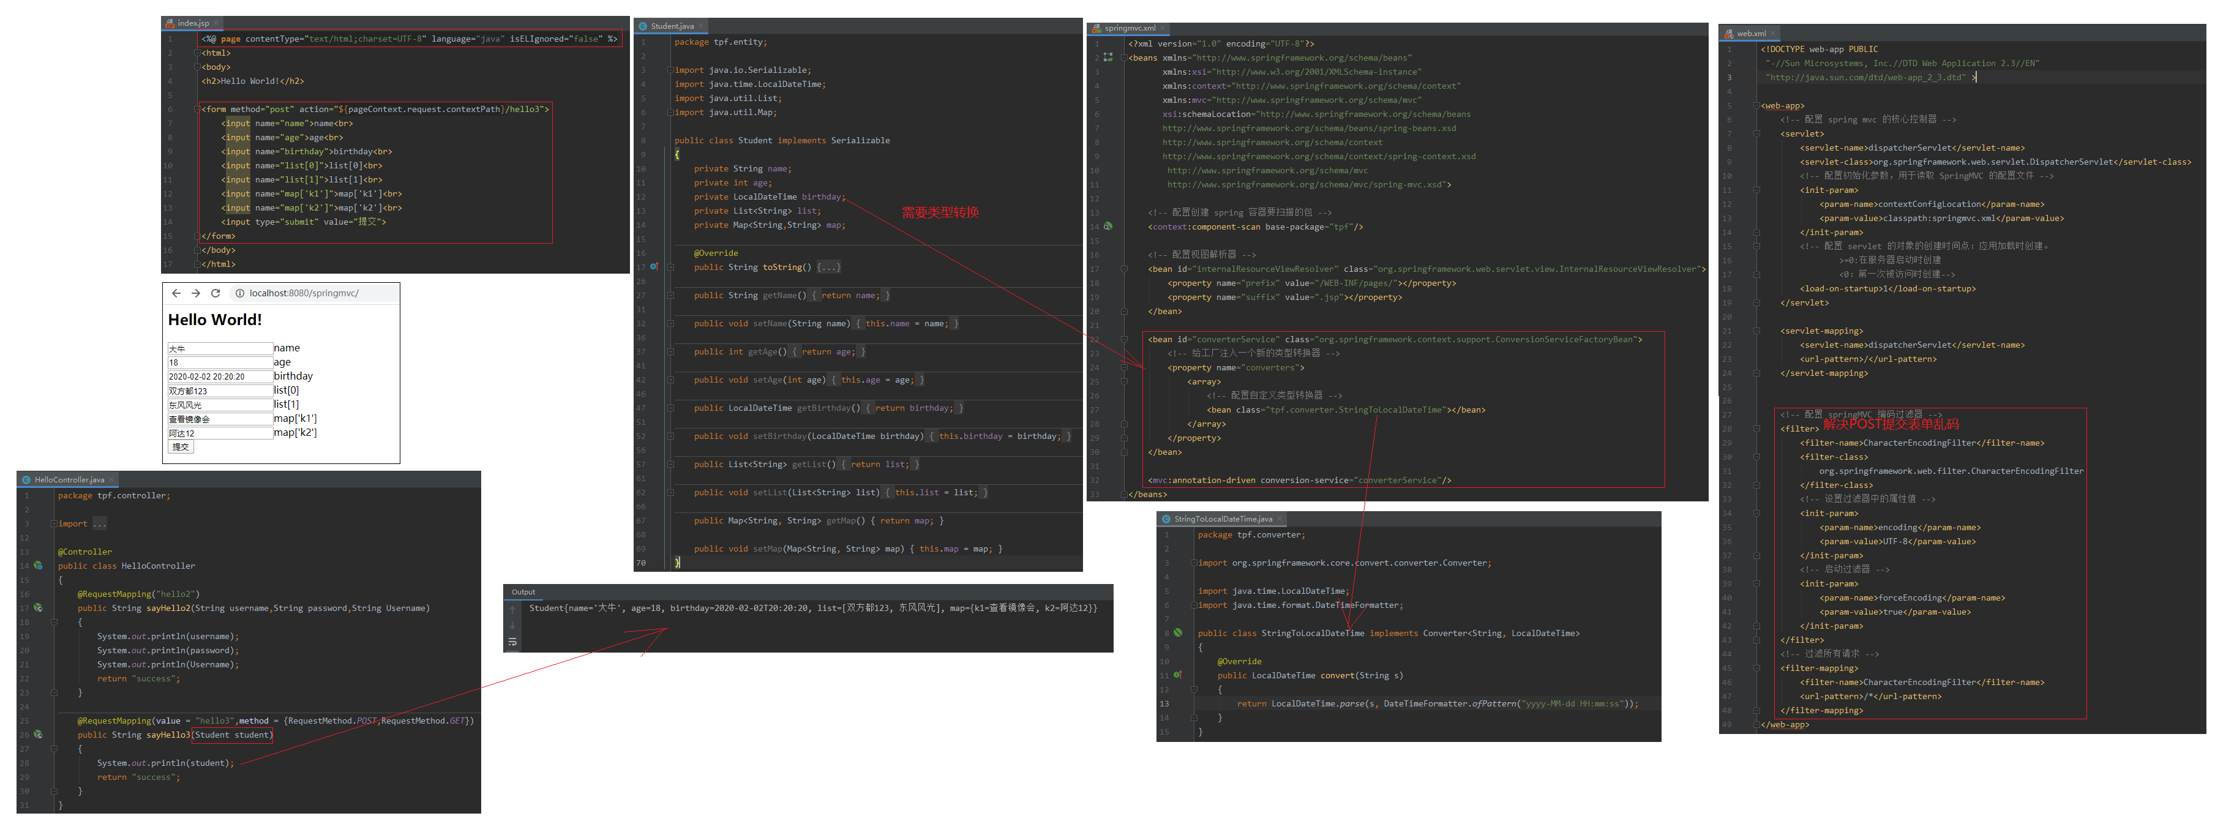This screenshot has width=2226, height=835.
Task: Click the list[1] input field
Action: coord(220,405)
